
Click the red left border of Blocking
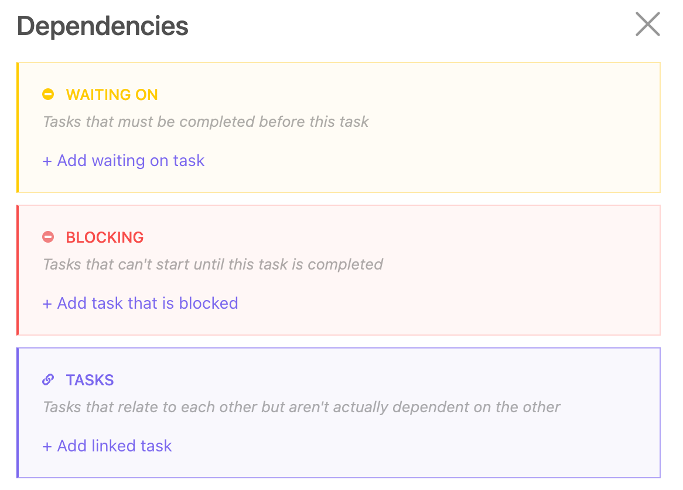coord(18,270)
